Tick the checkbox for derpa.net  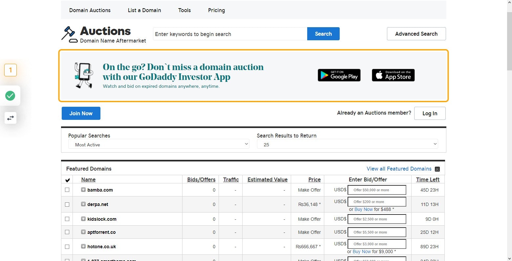[x=67, y=204]
